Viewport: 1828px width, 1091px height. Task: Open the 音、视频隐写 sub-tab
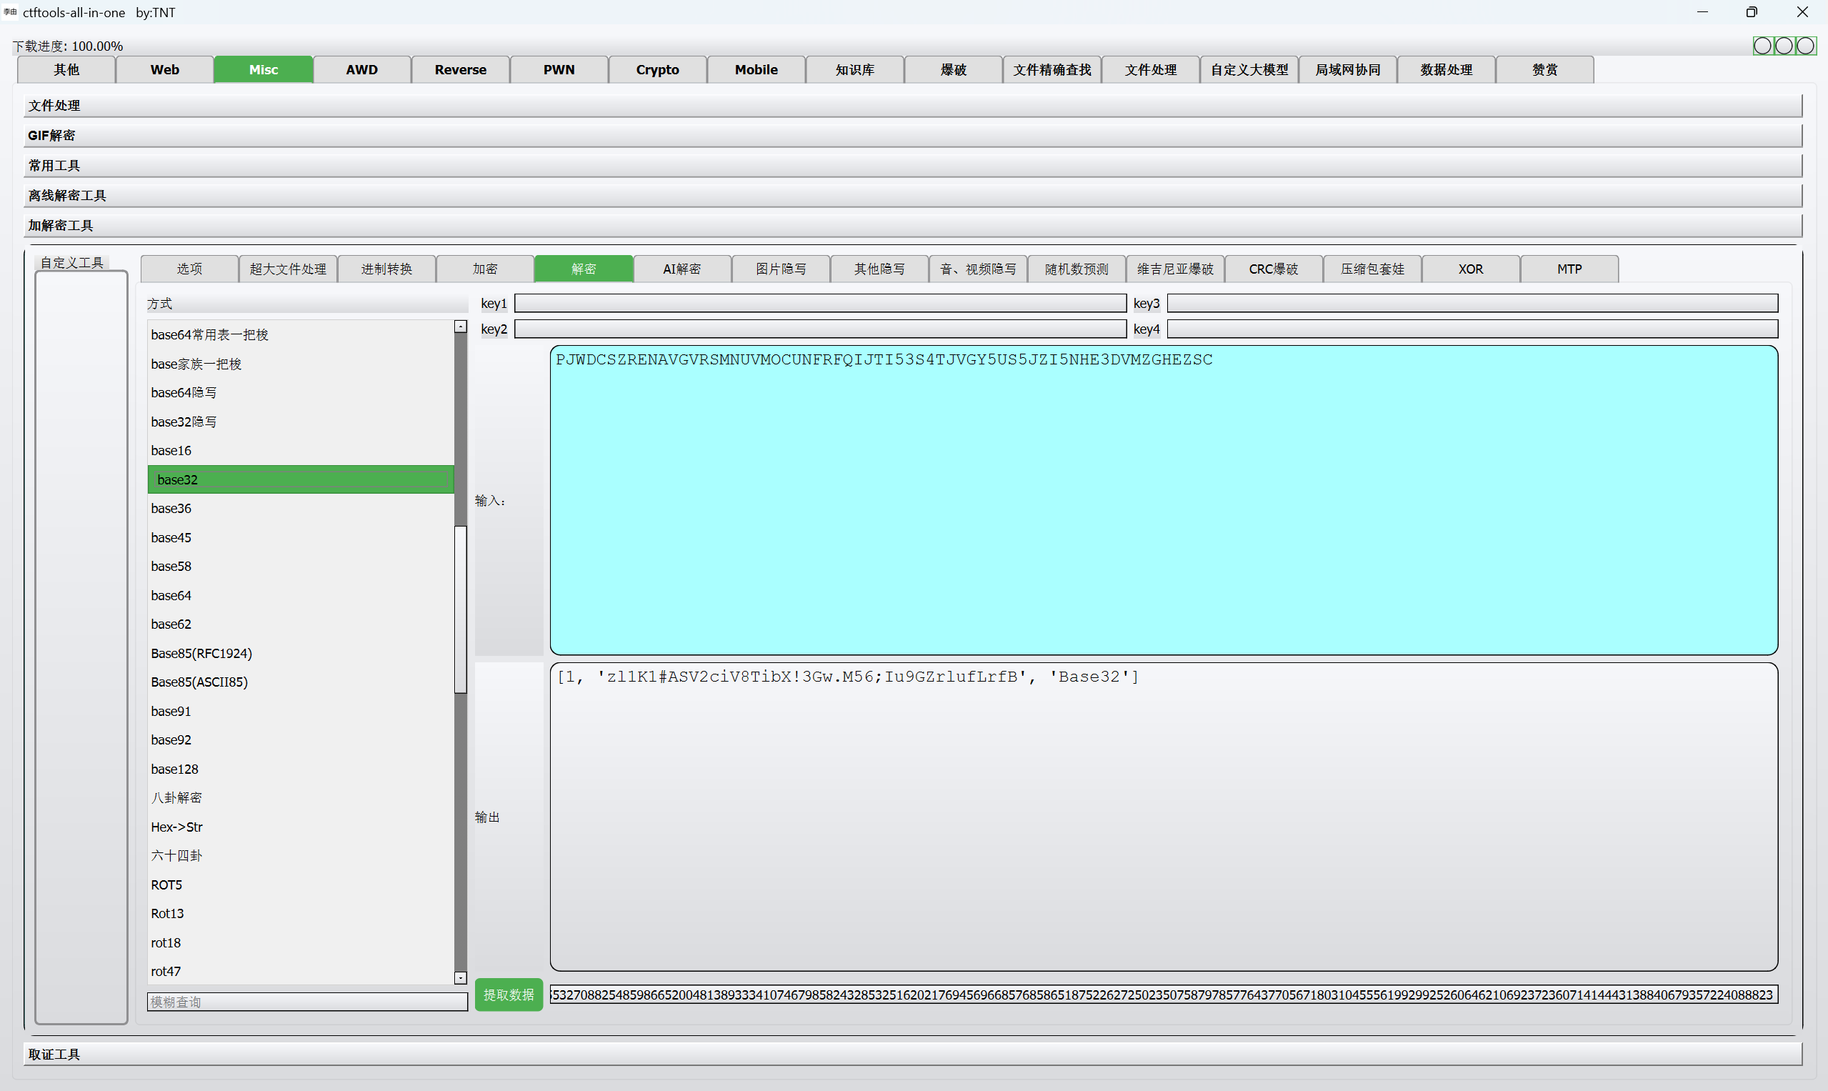click(978, 269)
